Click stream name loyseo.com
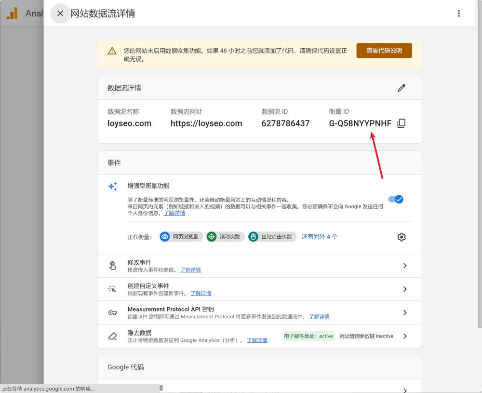 pyautogui.click(x=129, y=123)
